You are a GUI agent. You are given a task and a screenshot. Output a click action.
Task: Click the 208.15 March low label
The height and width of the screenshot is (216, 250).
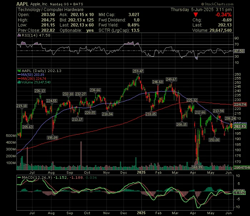coord(181,124)
